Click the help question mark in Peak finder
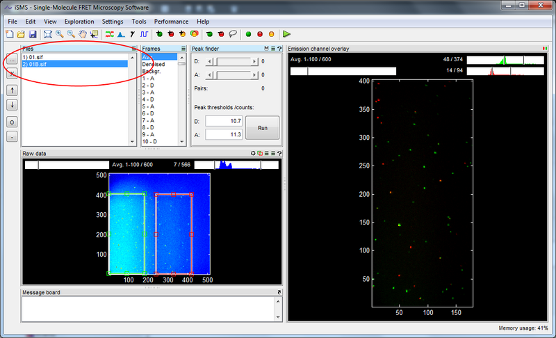The width and height of the screenshot is (556, 338). point(279,49)
